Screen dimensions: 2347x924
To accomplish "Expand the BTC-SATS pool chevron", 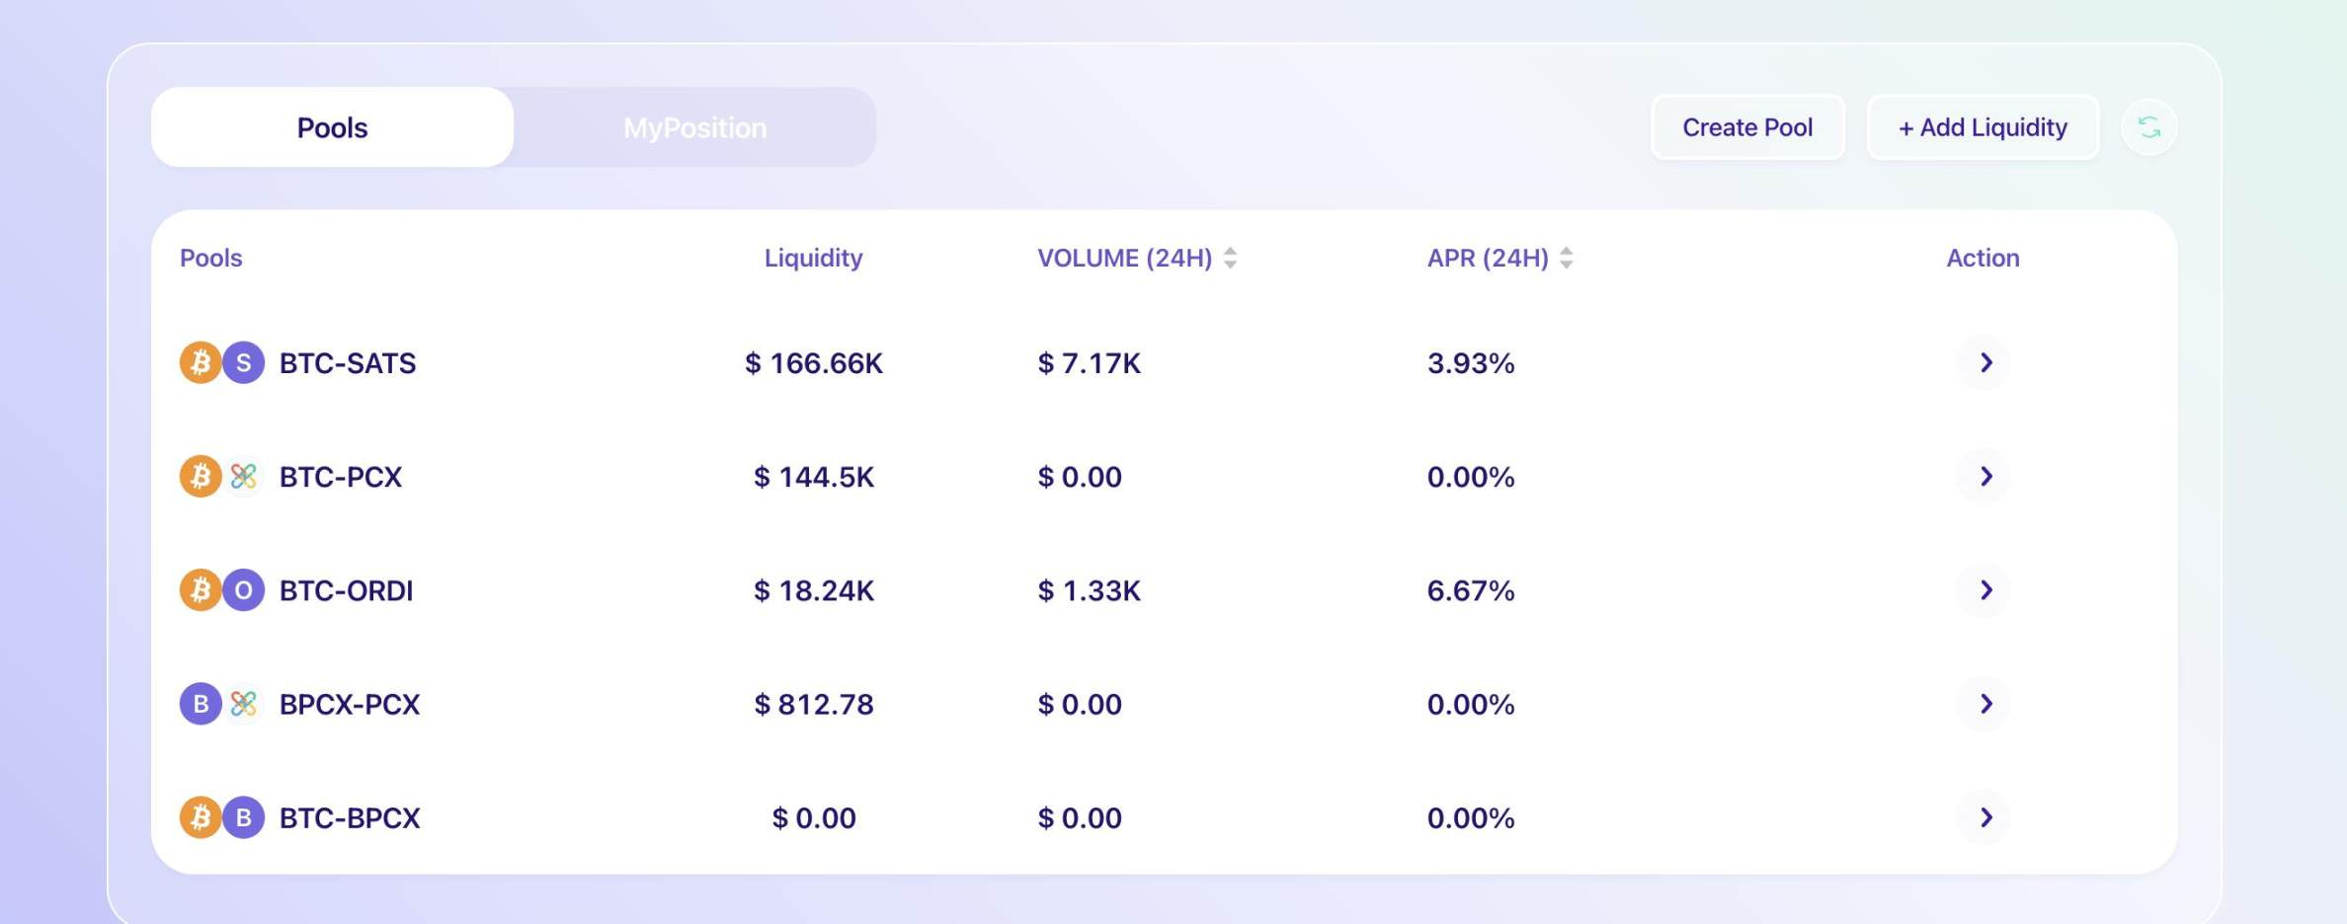I will point(1984,362).
